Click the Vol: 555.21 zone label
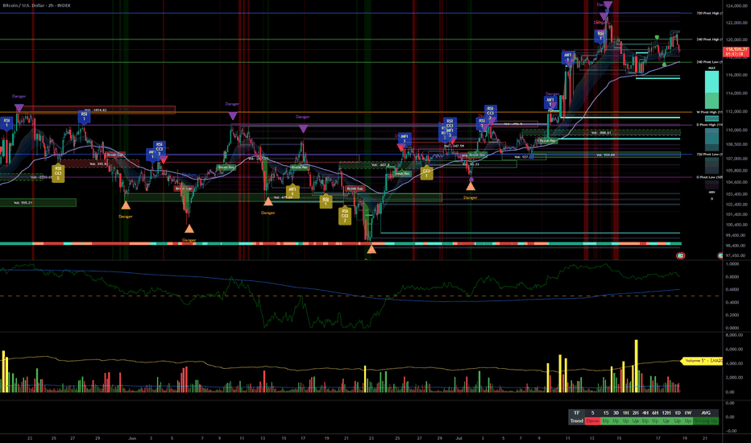The image size is (751, 443). tap(23, 203)
